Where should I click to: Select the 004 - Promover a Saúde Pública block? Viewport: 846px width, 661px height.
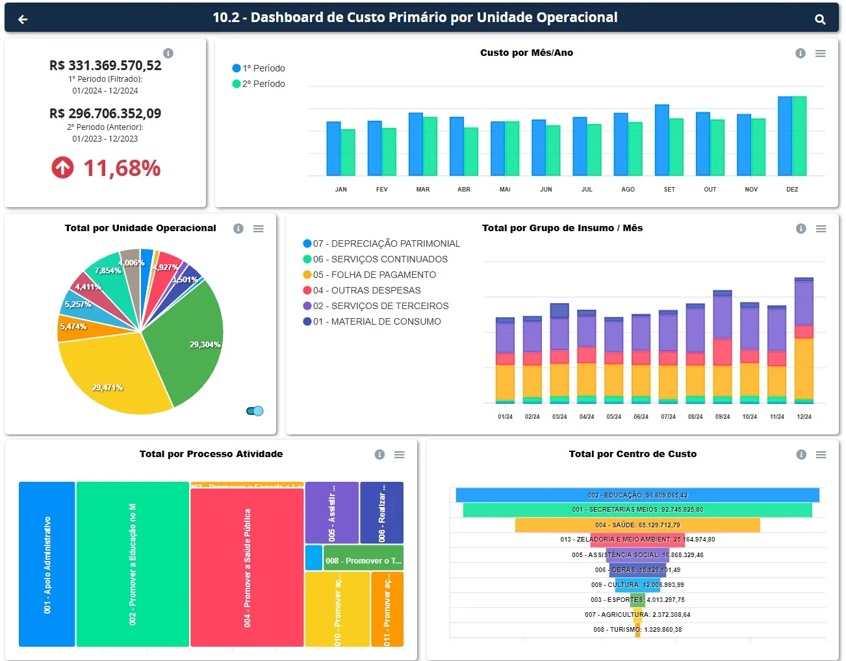tap(247, 567)
